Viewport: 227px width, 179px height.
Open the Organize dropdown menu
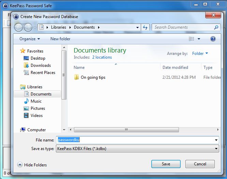pyautogui.click(x=30, y=39)
